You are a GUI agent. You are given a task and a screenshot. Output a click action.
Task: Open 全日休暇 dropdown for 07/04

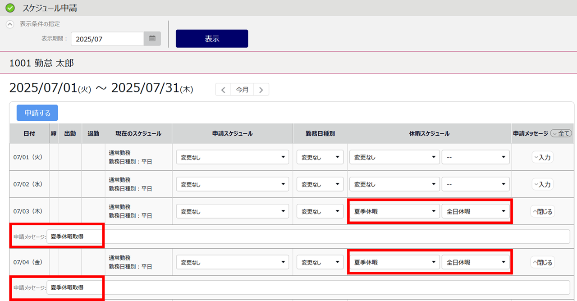click(476, 262)
